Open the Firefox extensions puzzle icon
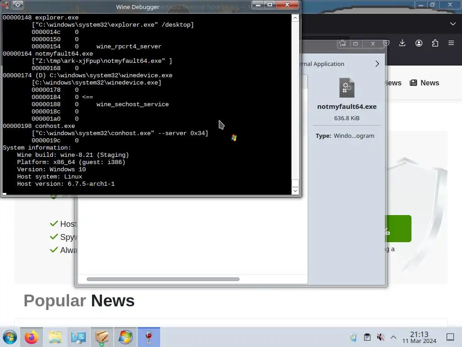462x347 pixels. pos(435,43)
